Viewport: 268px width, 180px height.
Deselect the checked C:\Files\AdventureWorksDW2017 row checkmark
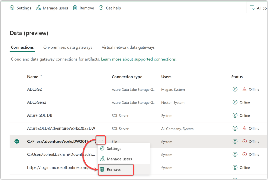click(17, 141)
